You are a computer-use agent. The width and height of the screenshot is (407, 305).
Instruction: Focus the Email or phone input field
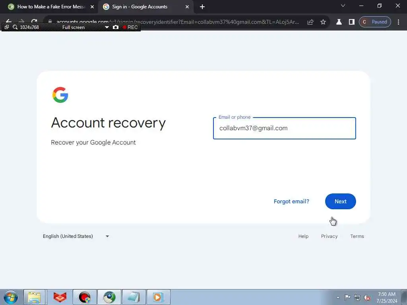[284, 128]
